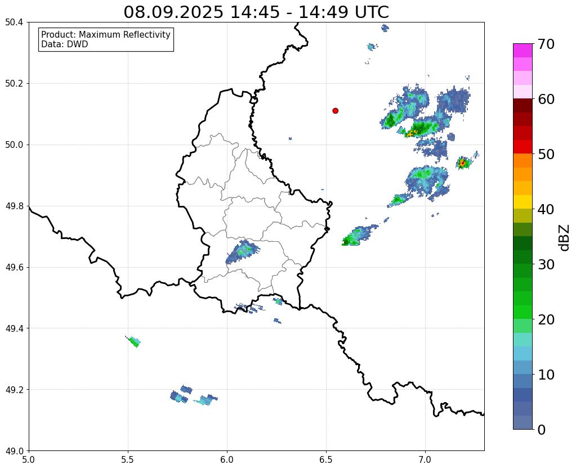Click the 50.2 latitude axis label

pyautogui.click(x=14, y=84)
